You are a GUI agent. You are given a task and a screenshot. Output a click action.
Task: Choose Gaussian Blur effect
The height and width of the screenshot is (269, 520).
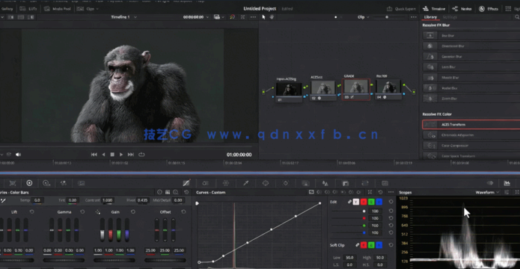[x=471, y=56]
